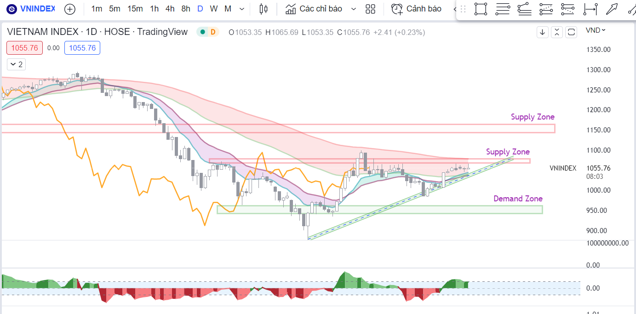
Task: Click the 1055.76 last price tag
Action: point(599,168)
